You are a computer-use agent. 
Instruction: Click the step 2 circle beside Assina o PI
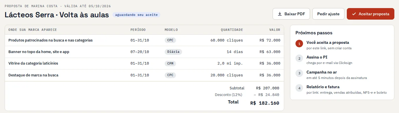point(299,59)
